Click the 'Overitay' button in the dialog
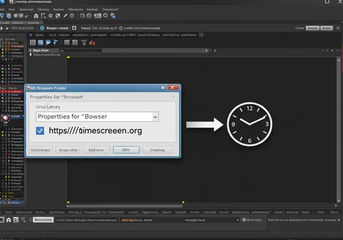This screenshot has height=240, width=343. [x=158, y=150]
